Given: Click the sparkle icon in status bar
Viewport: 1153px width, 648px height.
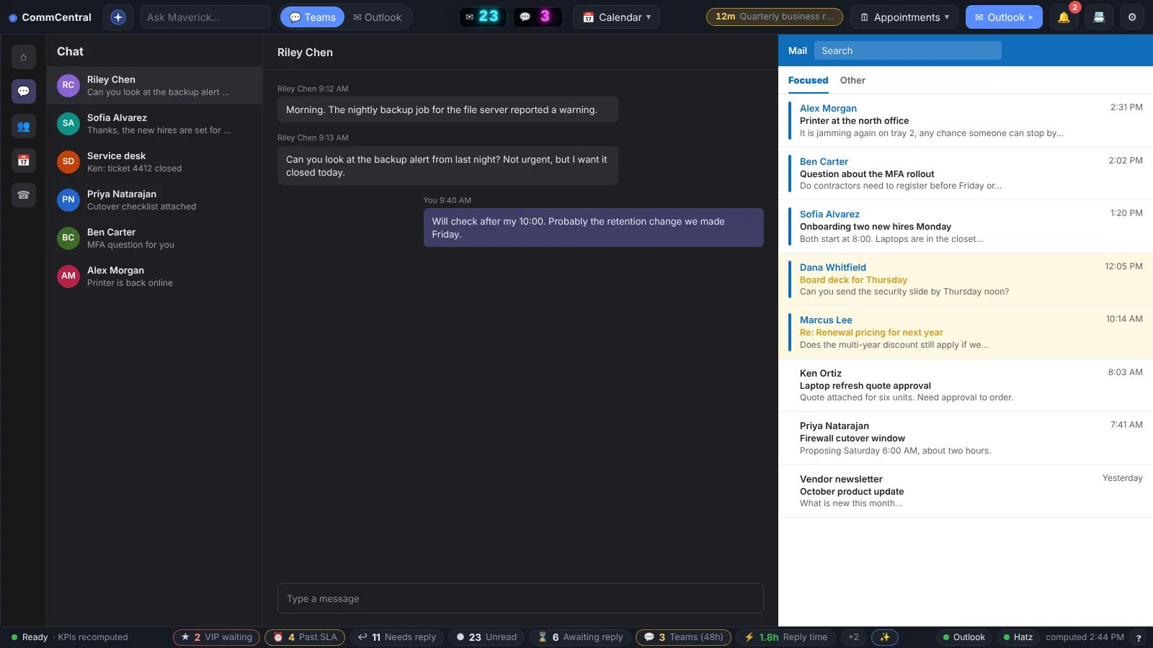Looking at the screenshot, I should click(x=885, y=637).
